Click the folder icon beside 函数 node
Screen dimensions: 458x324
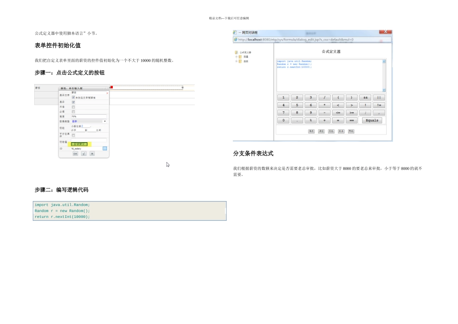pos(240,61)
